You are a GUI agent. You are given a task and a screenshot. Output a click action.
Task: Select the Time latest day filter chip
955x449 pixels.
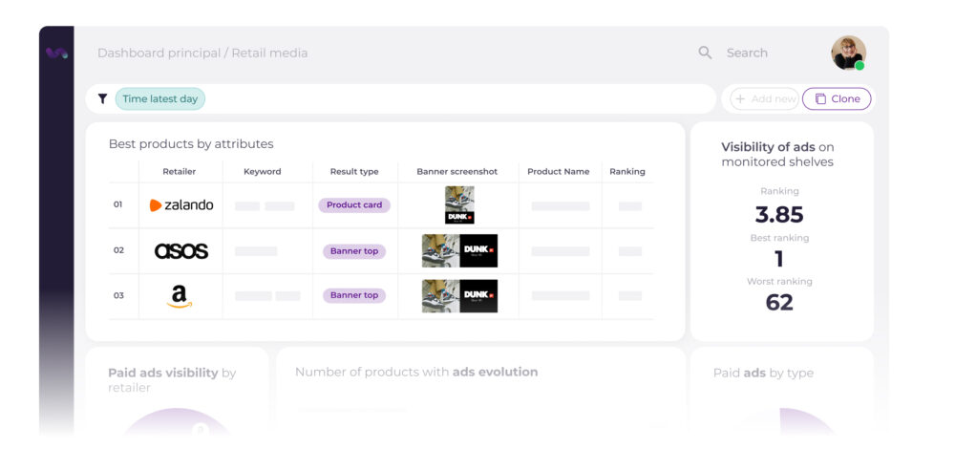click(x=160, y=98)
